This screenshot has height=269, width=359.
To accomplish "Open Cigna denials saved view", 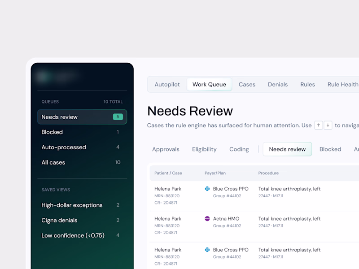I will pyautogui.click(x=82, y=220).
